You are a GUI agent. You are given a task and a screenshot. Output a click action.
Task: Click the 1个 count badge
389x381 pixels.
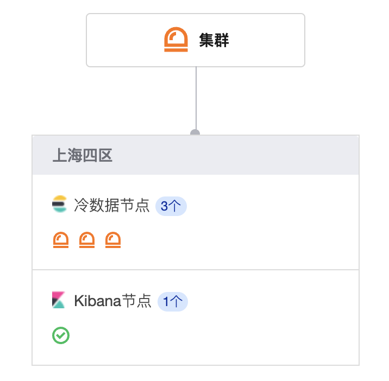pyautogui.click(x=173, y=301)
